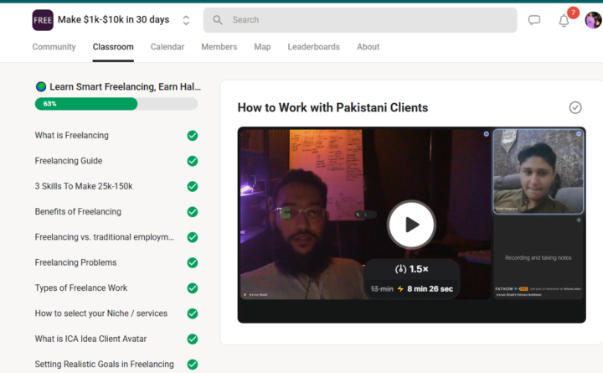The image size is (603, 373).
Task: Open 'Types of Freelance Work' lesson
Action: point(80,288)
